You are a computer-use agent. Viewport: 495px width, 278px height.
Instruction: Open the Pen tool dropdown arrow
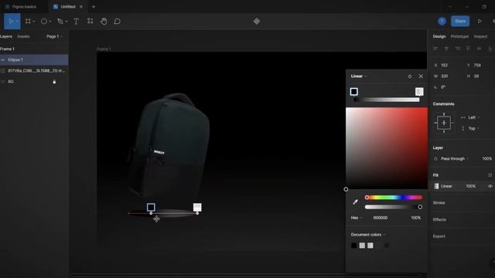pyautogui.click(x=66, y=22)
